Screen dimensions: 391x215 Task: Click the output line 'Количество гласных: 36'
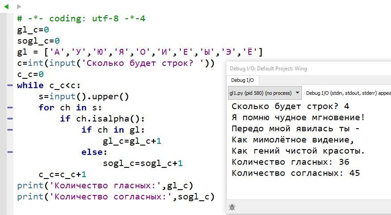pos(291,162)
